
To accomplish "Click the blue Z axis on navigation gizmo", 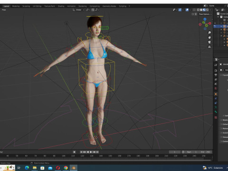I will tap(205, 19).
